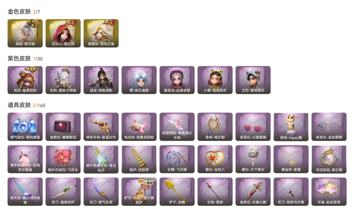
Task: Open the 巫铃儿-镜花辞 gold skin
Action: pos(63,33)
